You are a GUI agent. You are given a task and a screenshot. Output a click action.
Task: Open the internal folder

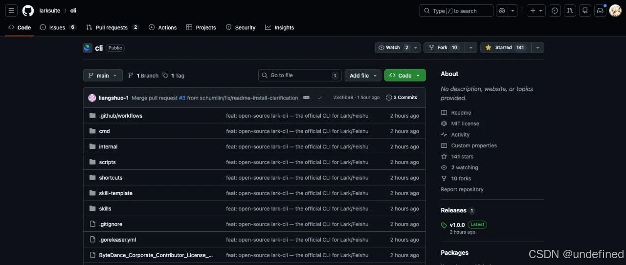[x=108, y=147]
